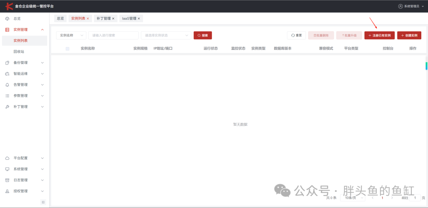Collapse the 实例管理 menu chevron

point(42,30)
